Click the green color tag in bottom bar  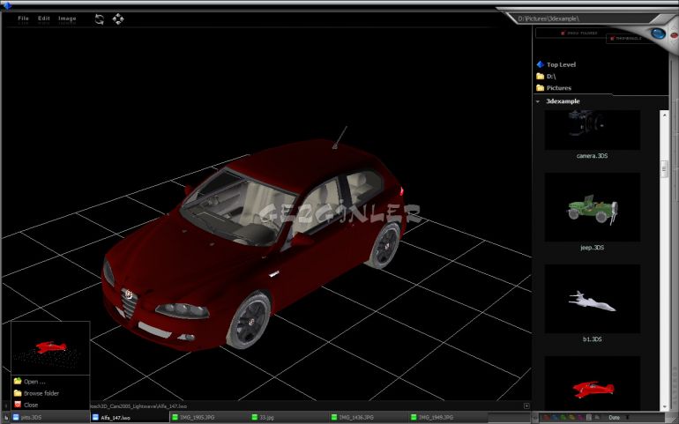563,418
